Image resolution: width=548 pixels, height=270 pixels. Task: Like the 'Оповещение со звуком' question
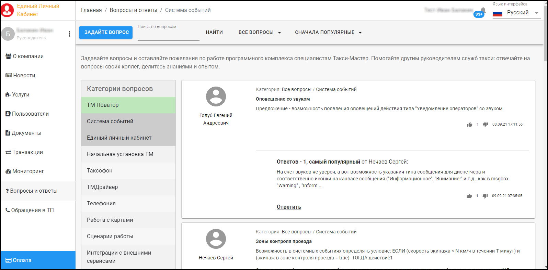click(x=469, y=125)
